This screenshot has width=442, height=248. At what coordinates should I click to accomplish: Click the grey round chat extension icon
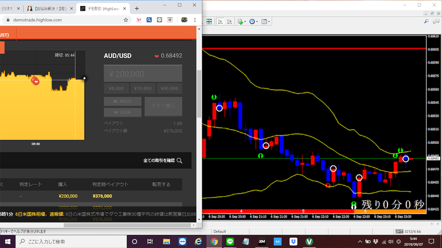point(160,20)
